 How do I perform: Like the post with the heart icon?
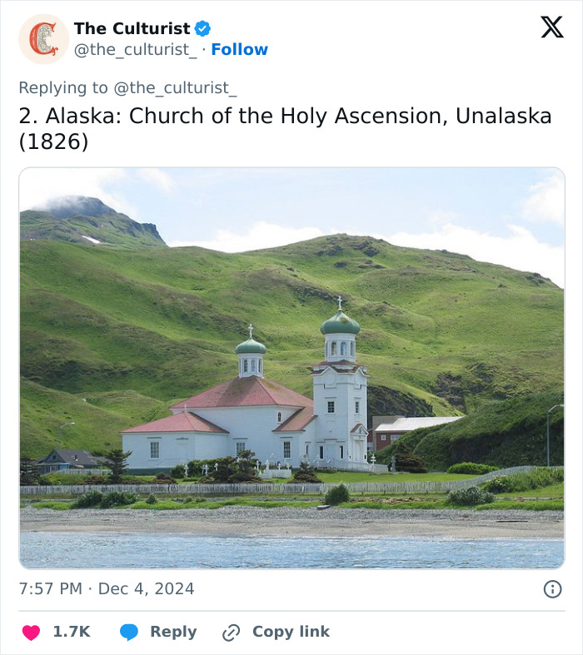(x=31, y=633)
